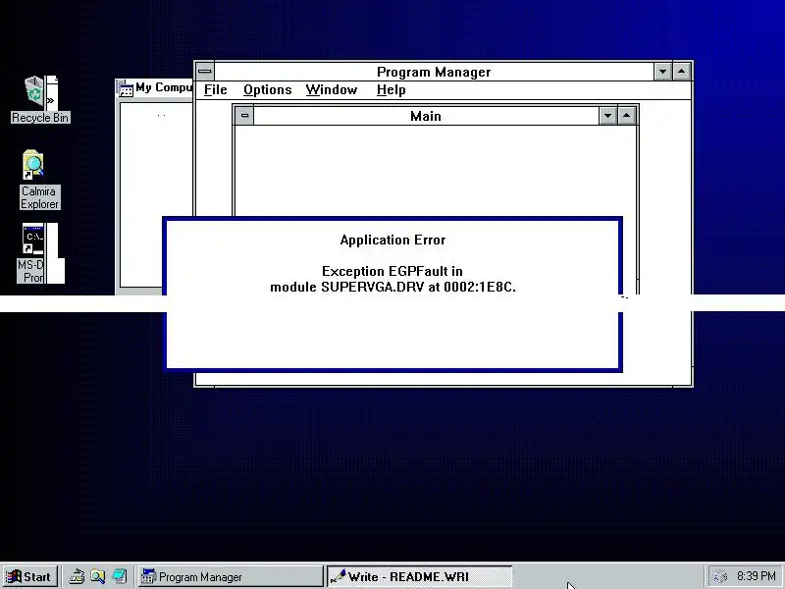Open the Main group control-menu box
785x589 pixels.
point(244,116)
